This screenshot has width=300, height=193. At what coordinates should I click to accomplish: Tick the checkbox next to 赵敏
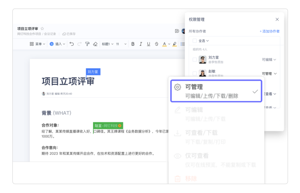pos(194,73)
